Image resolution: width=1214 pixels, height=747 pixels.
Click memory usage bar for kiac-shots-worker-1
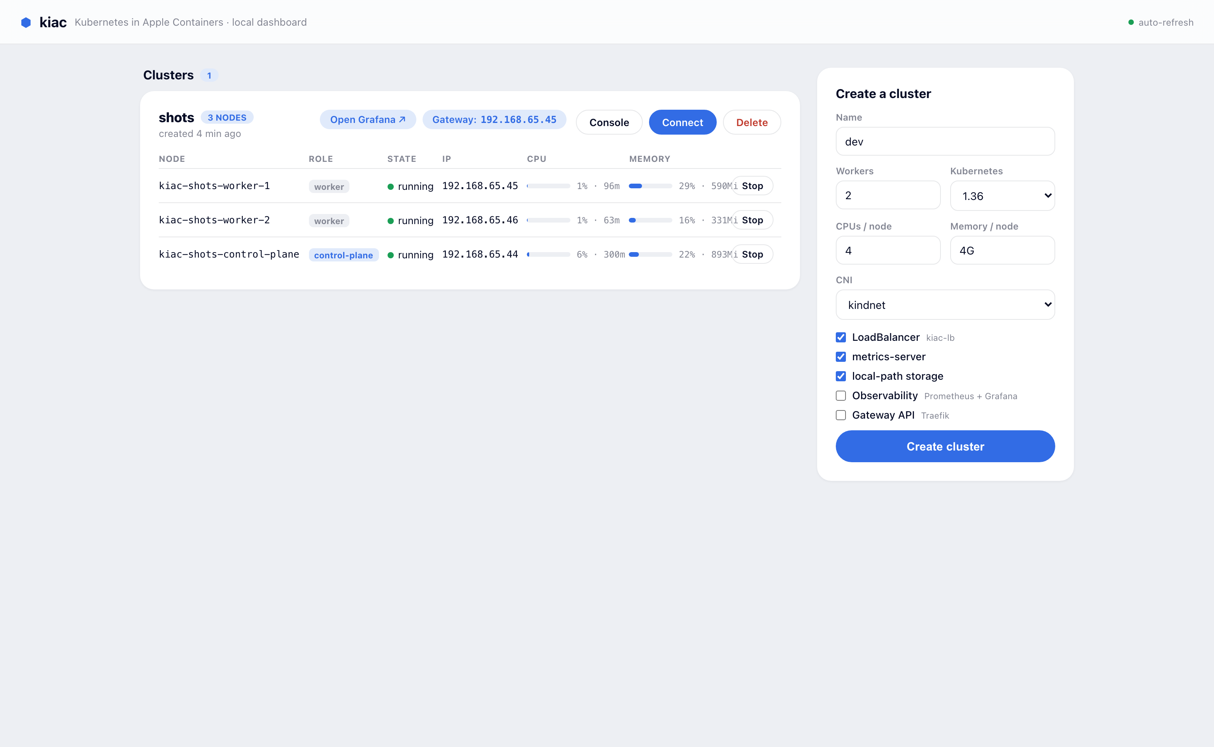650,186
